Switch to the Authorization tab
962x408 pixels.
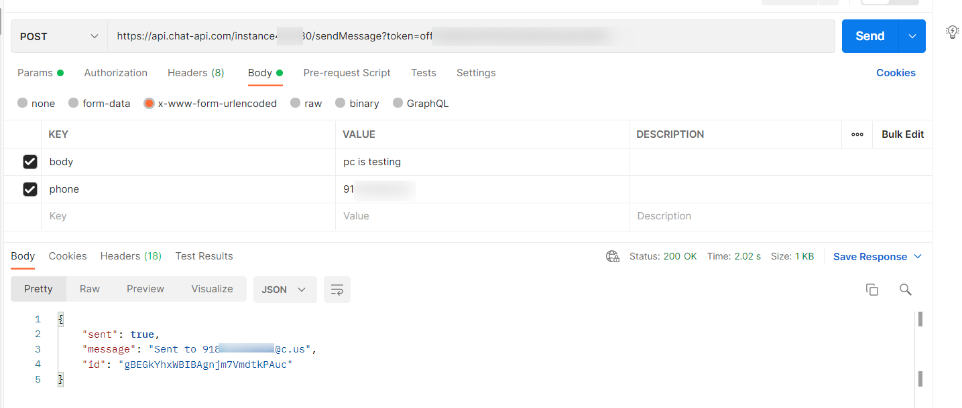point(115,73)
